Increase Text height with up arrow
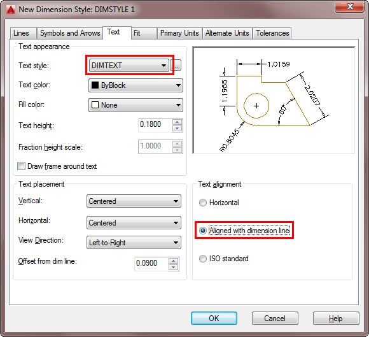This screenshot has height=337, width=369. (x=178, y=122)
